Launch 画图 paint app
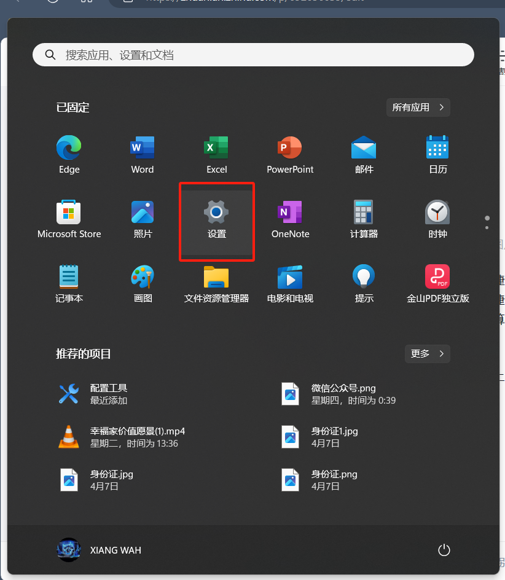Screen dimensions: 505x580 [x=143, y=284]
